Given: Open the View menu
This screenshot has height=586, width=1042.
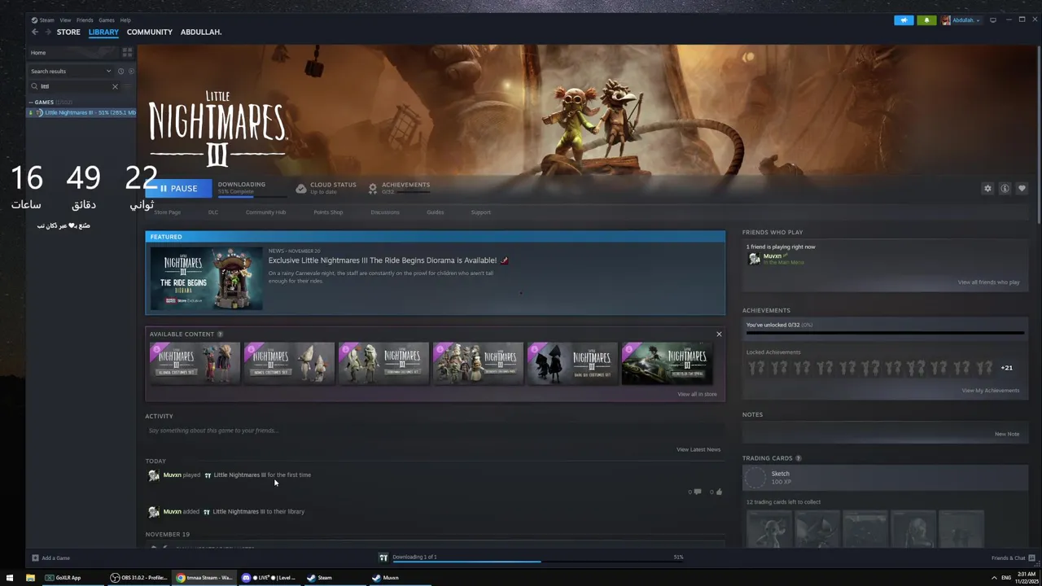Looking at the screenshot, I should 65,20.
